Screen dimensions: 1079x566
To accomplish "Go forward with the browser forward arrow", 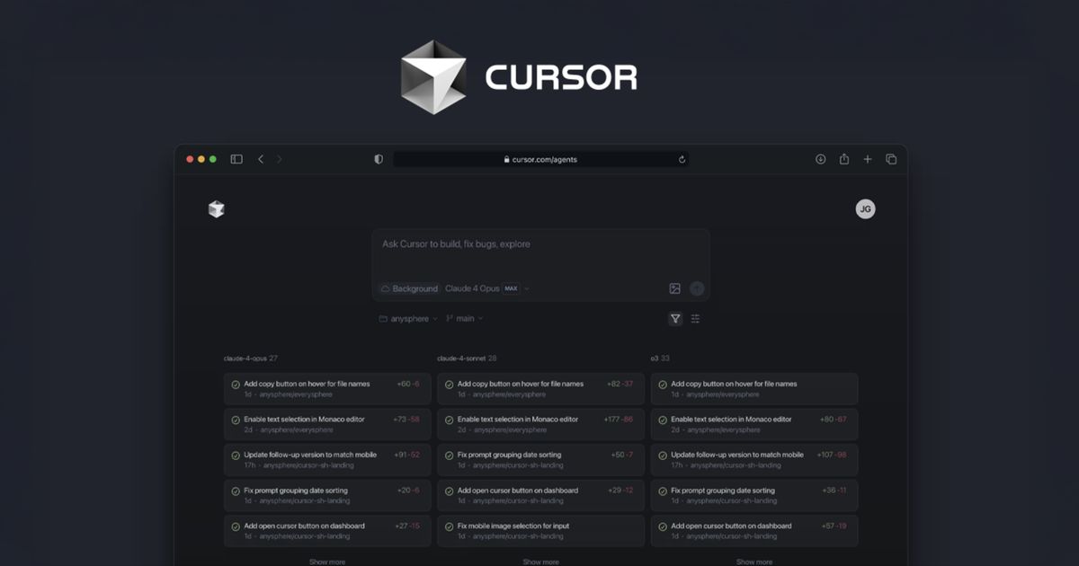I will point(279,159).
